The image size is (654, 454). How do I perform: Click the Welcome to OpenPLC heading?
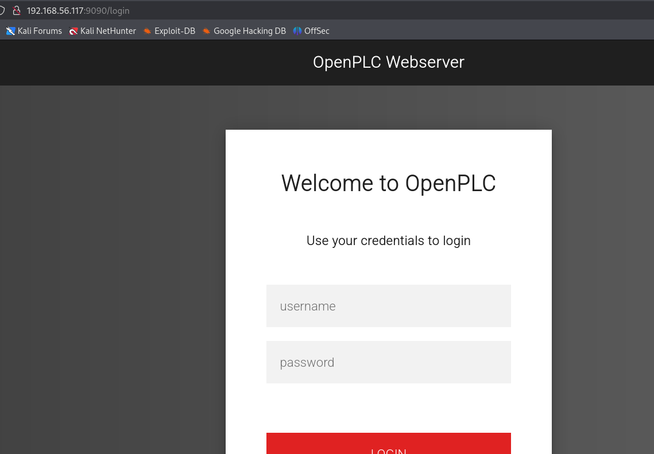tap(388, 183)
